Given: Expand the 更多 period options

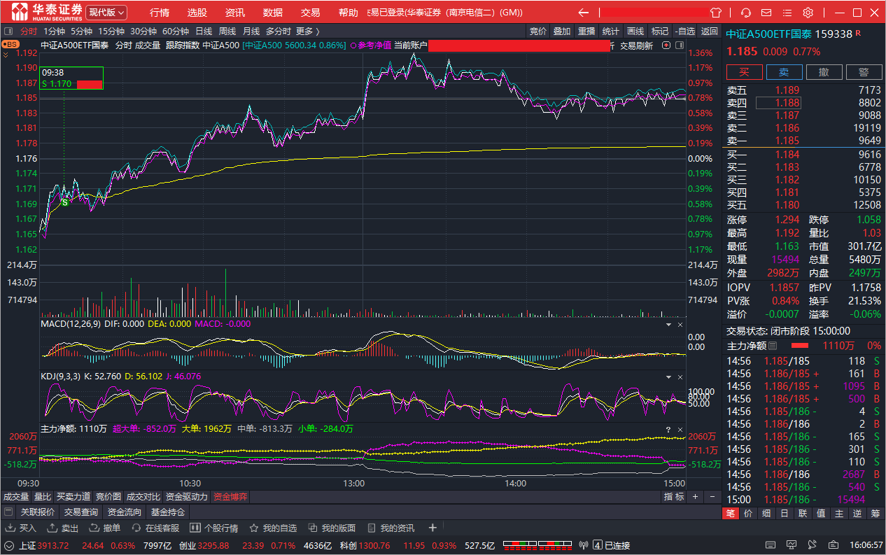Looking at the screenshot, I should point(307,31).
